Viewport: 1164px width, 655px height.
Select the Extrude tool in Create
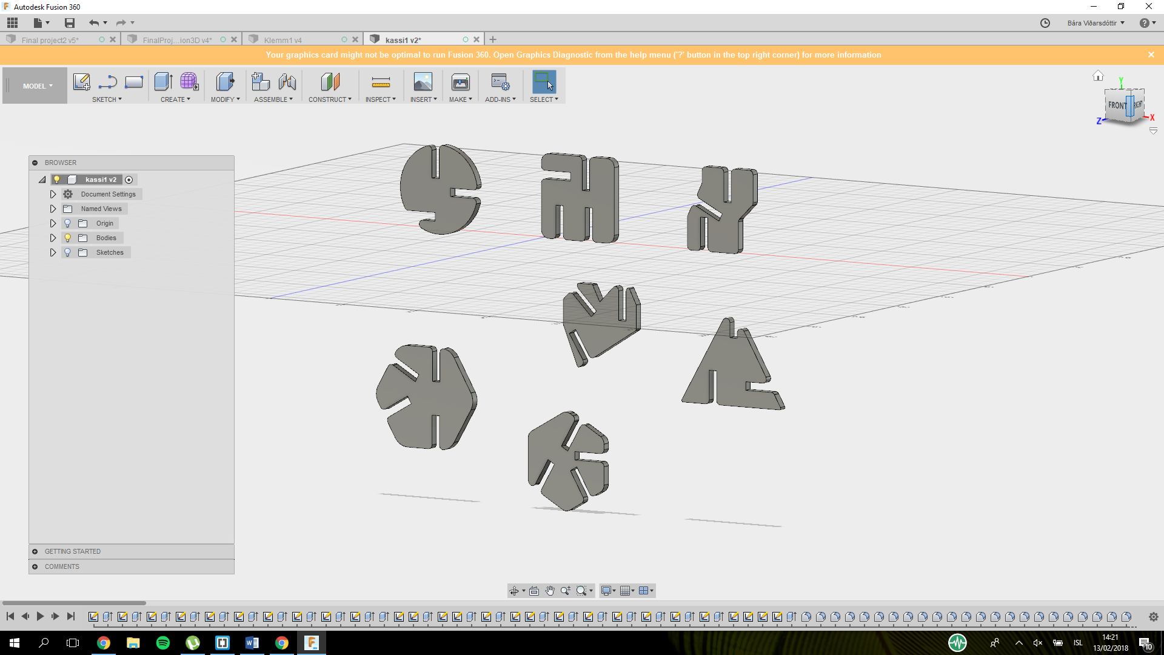click(x=163, y=82)
